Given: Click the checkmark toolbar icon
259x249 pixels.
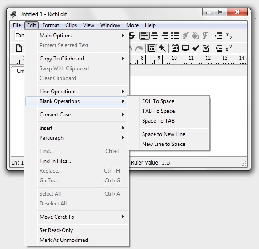Looking at the screenshot, I should [x=195, y=48].
